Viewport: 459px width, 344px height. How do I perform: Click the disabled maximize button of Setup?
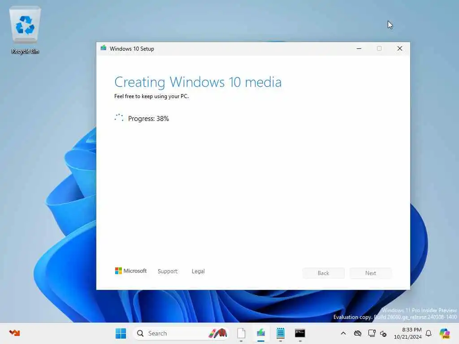[x=379, y=48]
